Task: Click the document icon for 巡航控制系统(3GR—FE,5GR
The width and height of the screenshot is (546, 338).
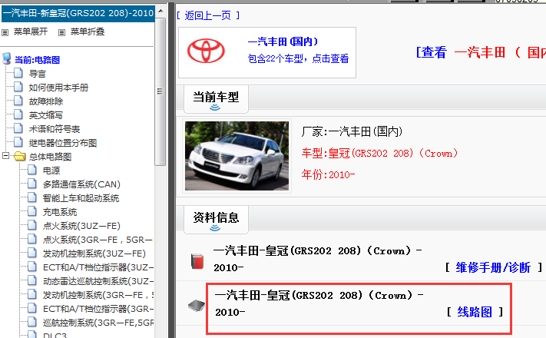Action: coord(32,322)
